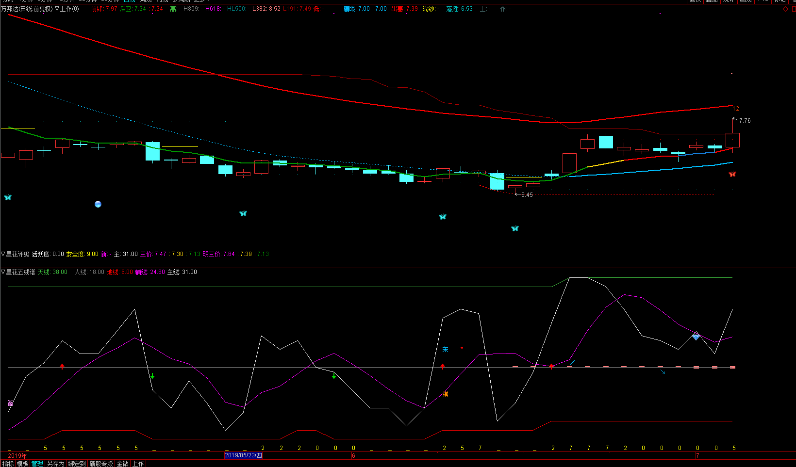Switch to the 新股专版 tab
Viewport: 796px width, 467px height.
click(x=101, y=464)
